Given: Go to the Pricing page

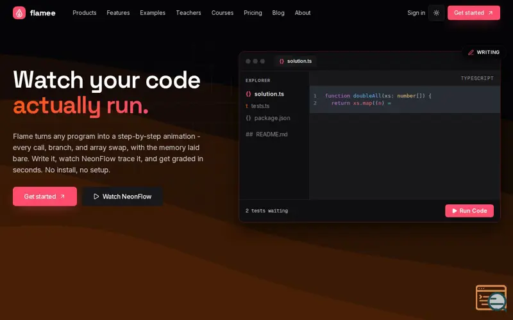Looking at the screenshot, I should [x=253, y=13].
